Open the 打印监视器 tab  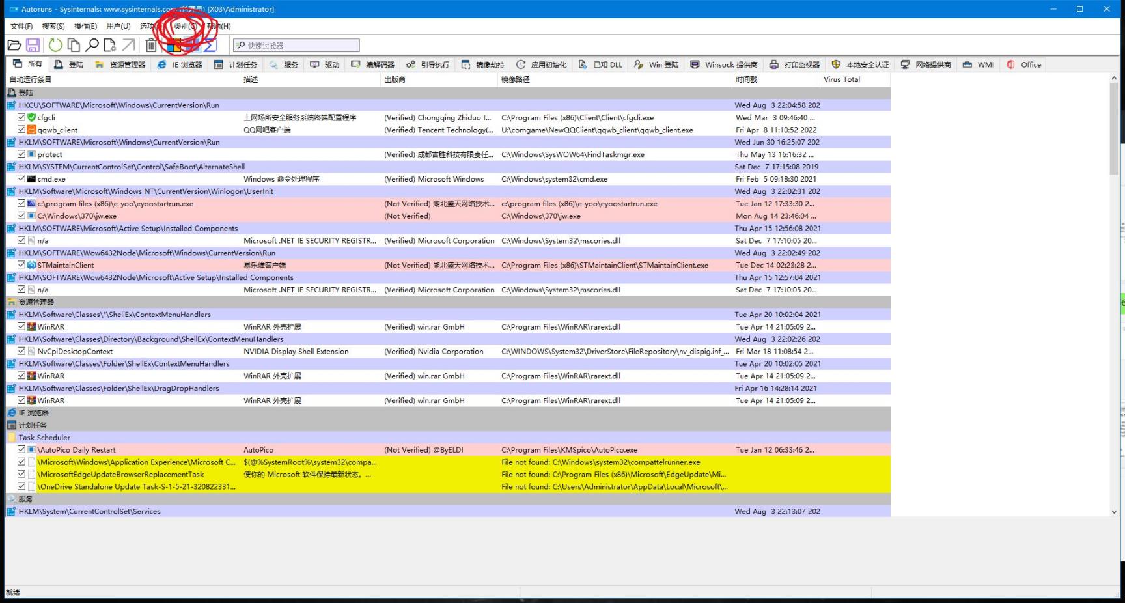pyautogui.click(x=794, y=64)
